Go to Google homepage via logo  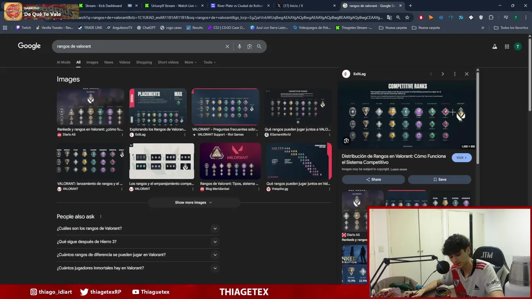click(29, 46)
